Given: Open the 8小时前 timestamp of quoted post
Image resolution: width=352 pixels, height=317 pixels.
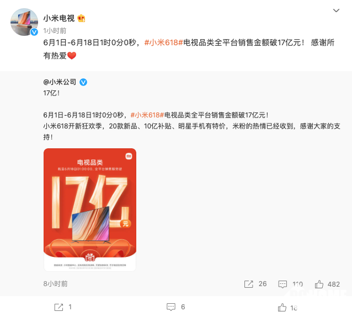Looking at the screenshot, I should [x=55, y=284].
